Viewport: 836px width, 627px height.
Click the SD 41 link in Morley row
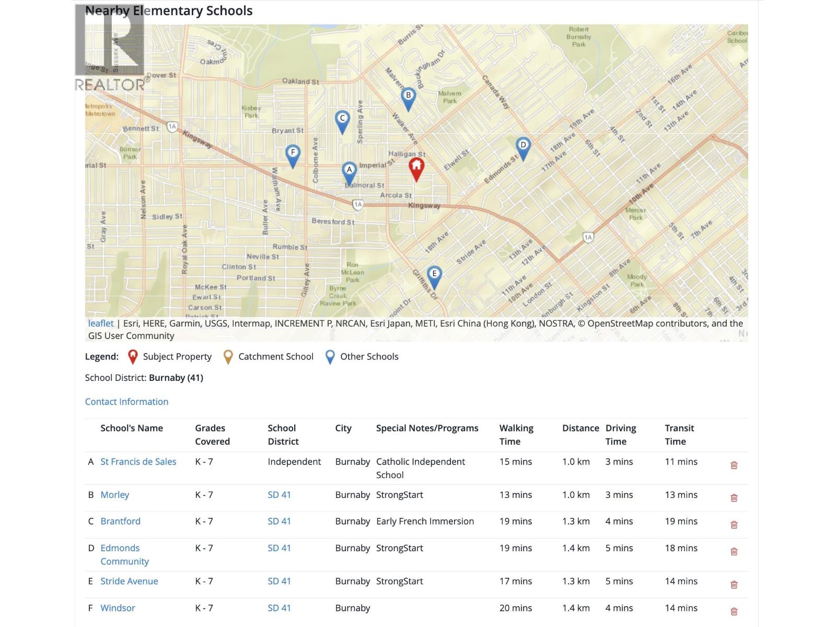pos(279,495)
